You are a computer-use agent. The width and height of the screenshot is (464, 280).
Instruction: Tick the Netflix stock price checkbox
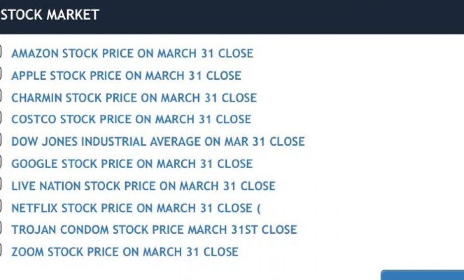tap(0, 206)
